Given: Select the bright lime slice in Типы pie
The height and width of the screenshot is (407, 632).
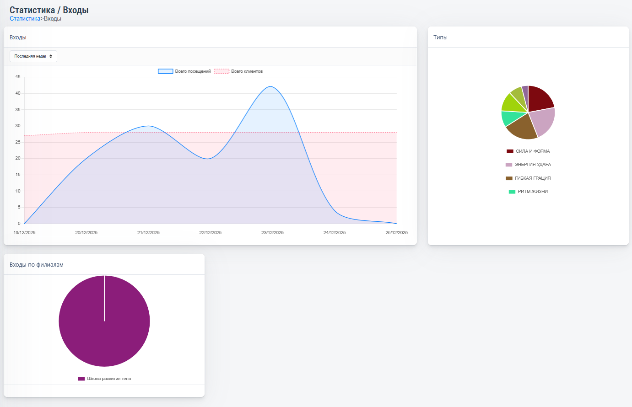Looking at the screenshot, I should point(510,103).
